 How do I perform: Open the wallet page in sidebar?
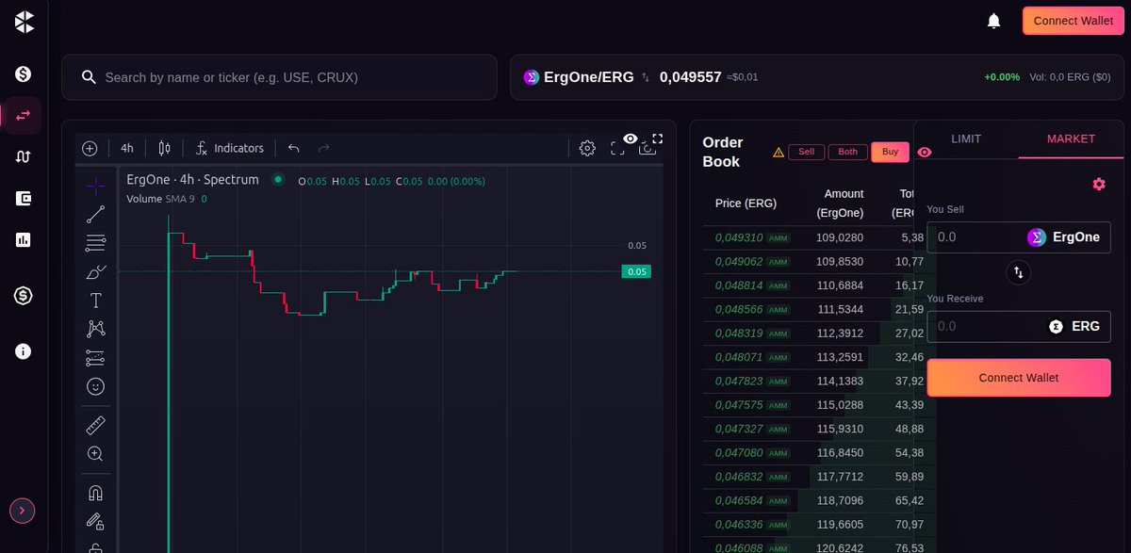[24, 198]
